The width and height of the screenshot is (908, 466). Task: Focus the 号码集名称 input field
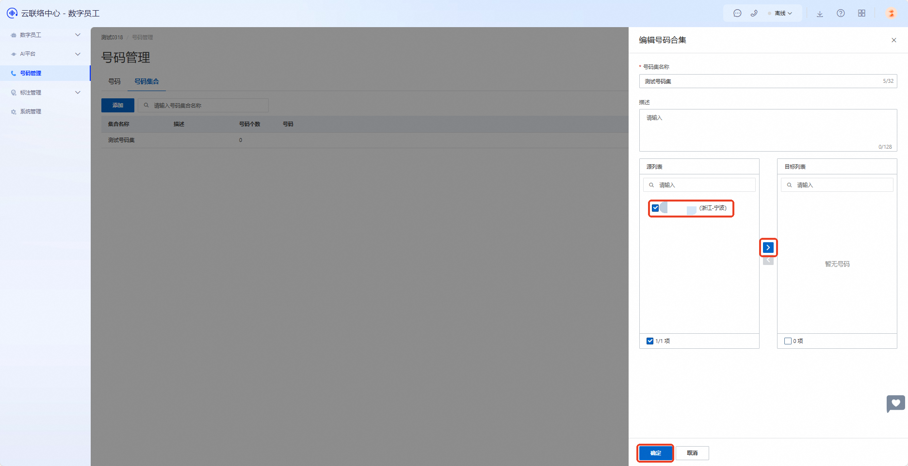coord(768,81)
